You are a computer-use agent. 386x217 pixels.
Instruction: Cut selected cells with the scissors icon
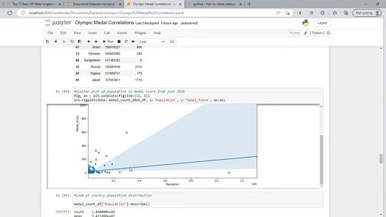point(65,42)
